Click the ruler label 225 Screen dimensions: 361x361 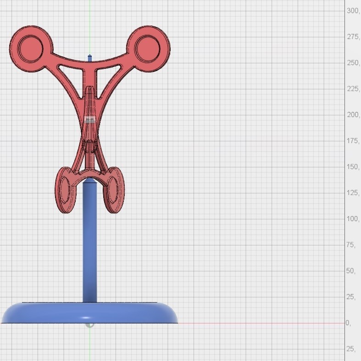[353, 89]
